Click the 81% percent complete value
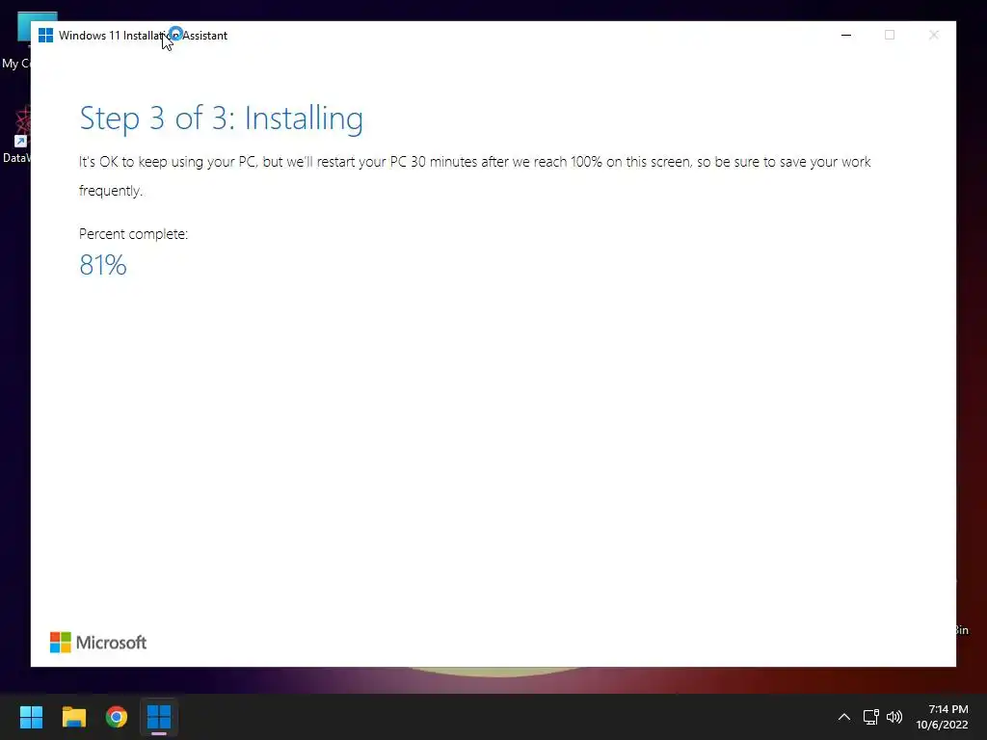This screenshot has width=987, height=740. 103,265
